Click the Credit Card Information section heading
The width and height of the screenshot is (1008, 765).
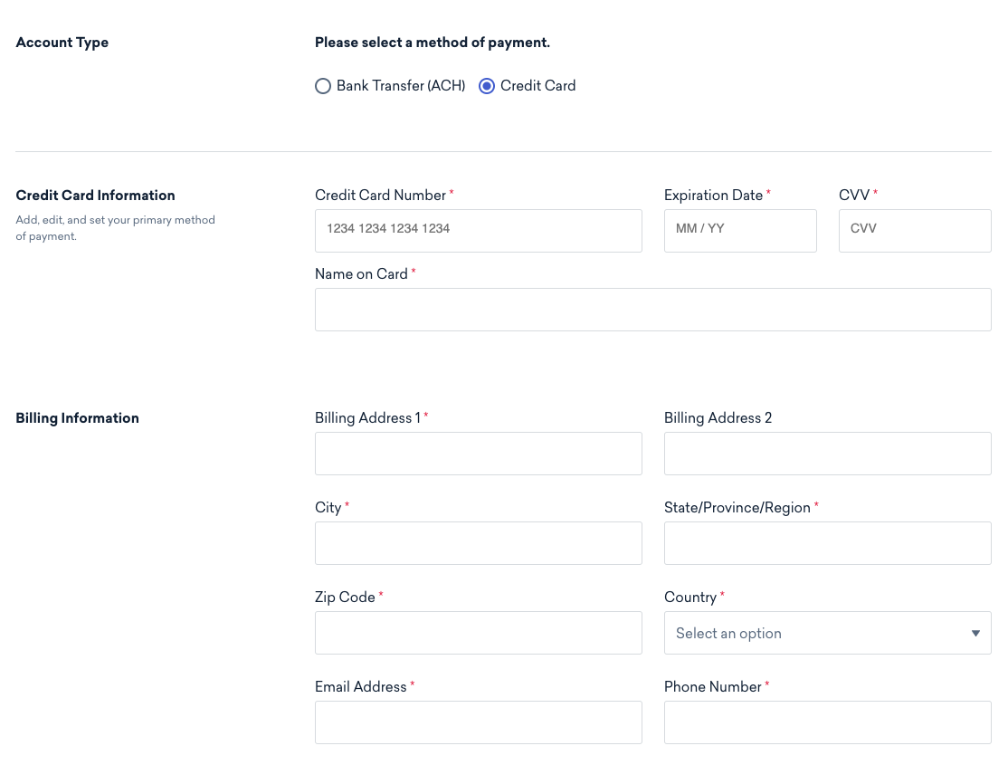coord(95,195)
